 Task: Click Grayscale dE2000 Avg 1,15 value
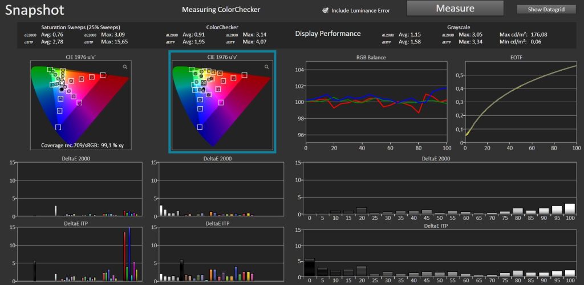tap(409, 35)
